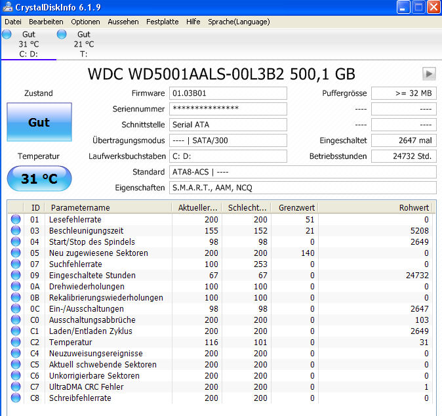Click the 31 °C temperature button
The width and height of the screenshot is (442, 416).
click(x=39, y=178)
